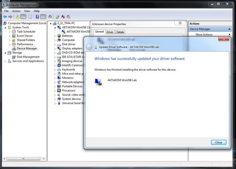Select Network adapters in device list
Screen dimensions: 236x169
pos(73,82)
